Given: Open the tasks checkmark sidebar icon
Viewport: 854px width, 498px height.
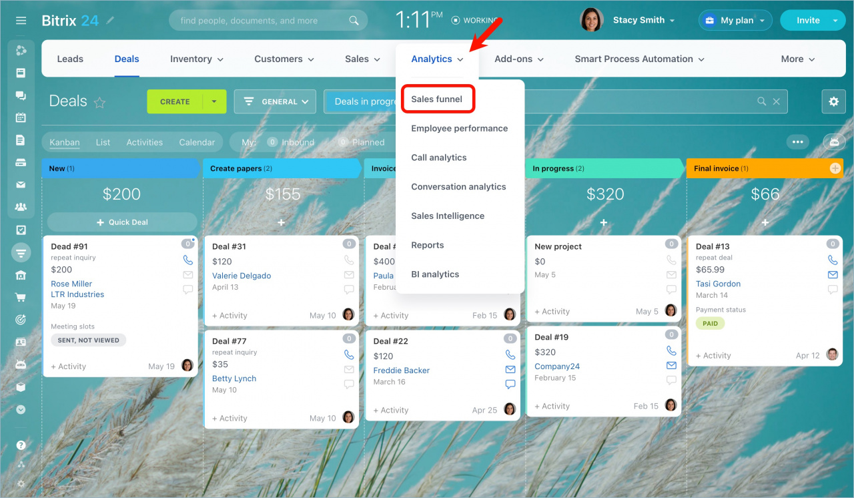Looking at the screenshot, I should pos(21,230).
